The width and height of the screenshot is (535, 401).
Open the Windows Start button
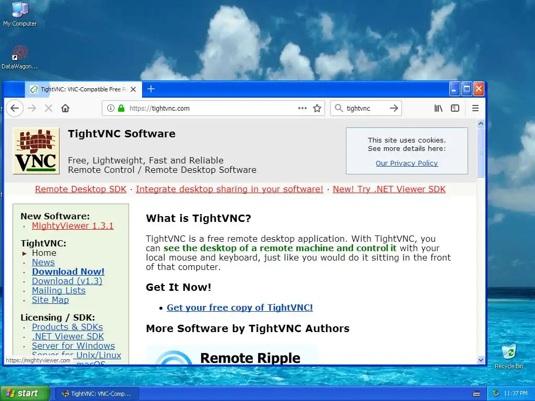tap(25, 393)
